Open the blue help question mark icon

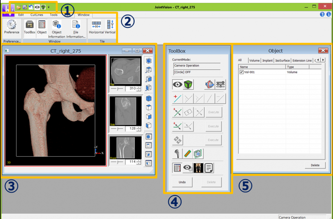click(322, 15)
